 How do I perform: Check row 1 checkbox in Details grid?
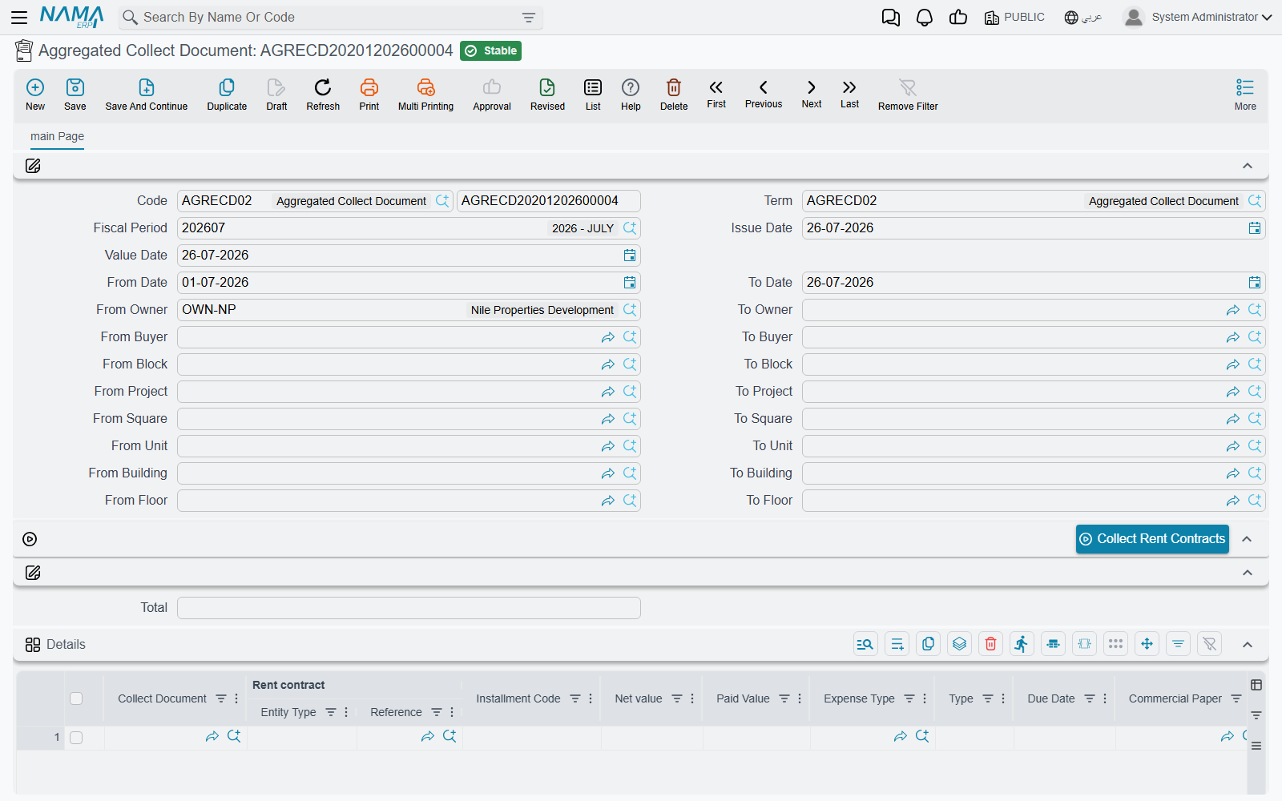click(76, 738)
